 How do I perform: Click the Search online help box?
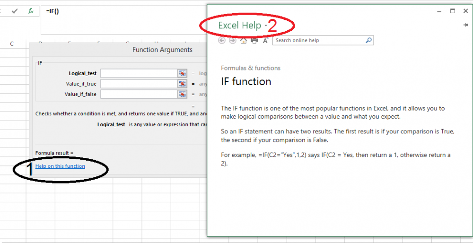point(319,40)
